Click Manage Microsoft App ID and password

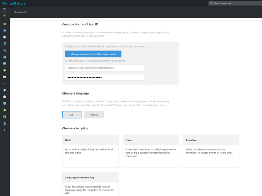coord(93,54)
